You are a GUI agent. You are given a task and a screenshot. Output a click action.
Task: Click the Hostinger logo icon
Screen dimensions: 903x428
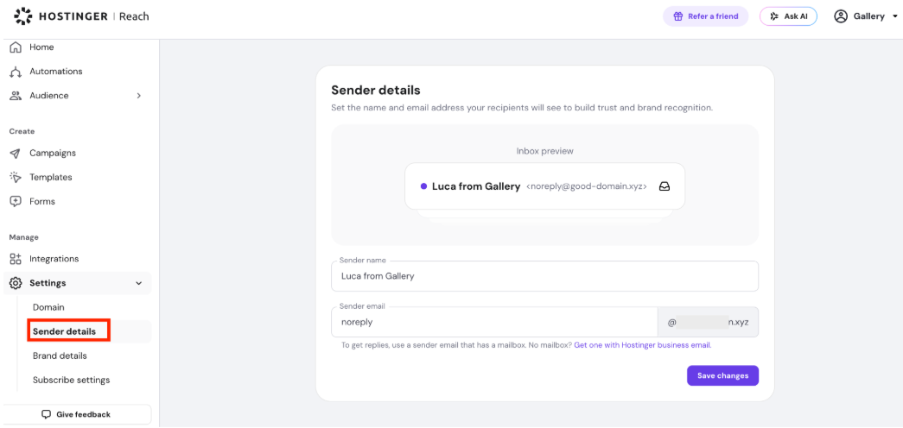coord(22,16)
